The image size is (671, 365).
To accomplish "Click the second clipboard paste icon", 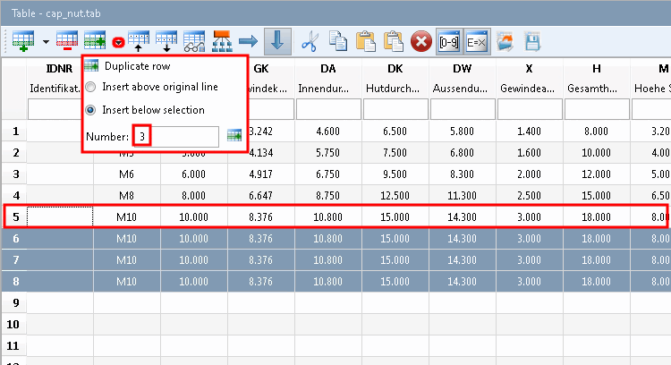I will tap(394, 42).
